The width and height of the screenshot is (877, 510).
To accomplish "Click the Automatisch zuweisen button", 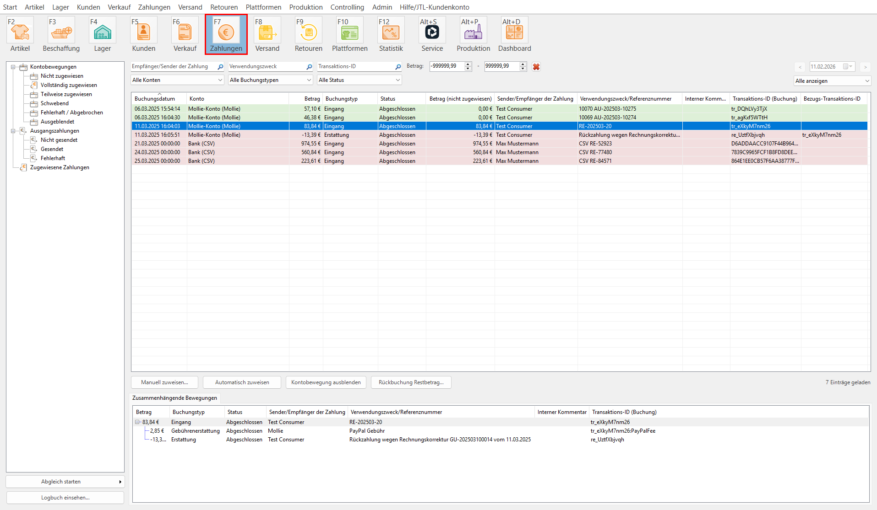I will pos(242,382).
